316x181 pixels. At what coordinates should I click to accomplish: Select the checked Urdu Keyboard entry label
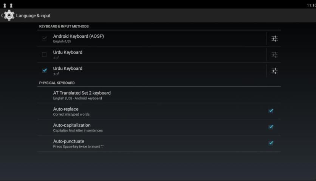click(x=68, y=69)
